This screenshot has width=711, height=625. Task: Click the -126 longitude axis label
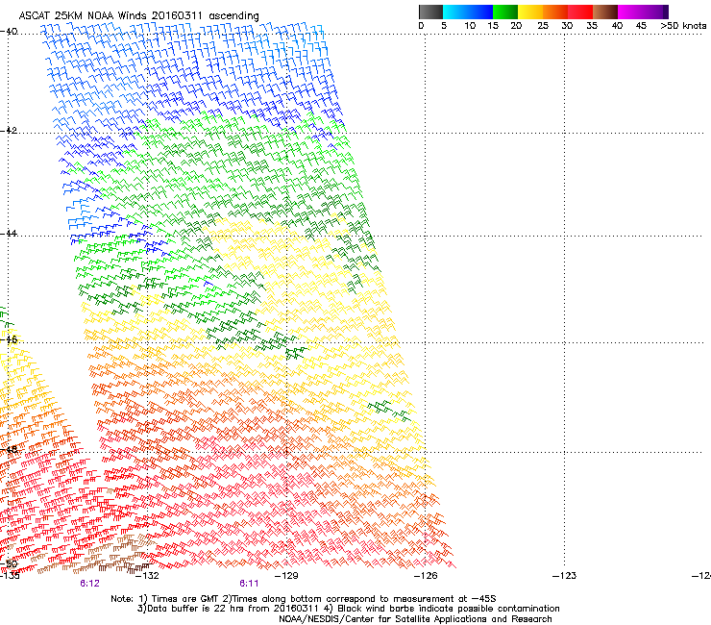426,576
